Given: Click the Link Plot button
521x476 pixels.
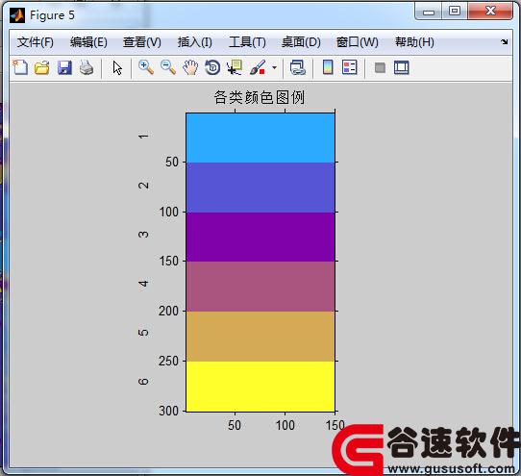Looking at the screenshot, I should 297,67.
